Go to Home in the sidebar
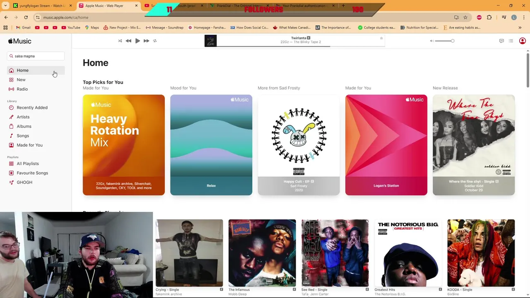530x298 pixels. click(36, 70)
